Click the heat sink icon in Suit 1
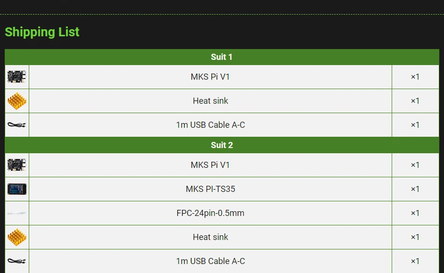The width and height of the screenshot is (444, 273). pos(16,101)
